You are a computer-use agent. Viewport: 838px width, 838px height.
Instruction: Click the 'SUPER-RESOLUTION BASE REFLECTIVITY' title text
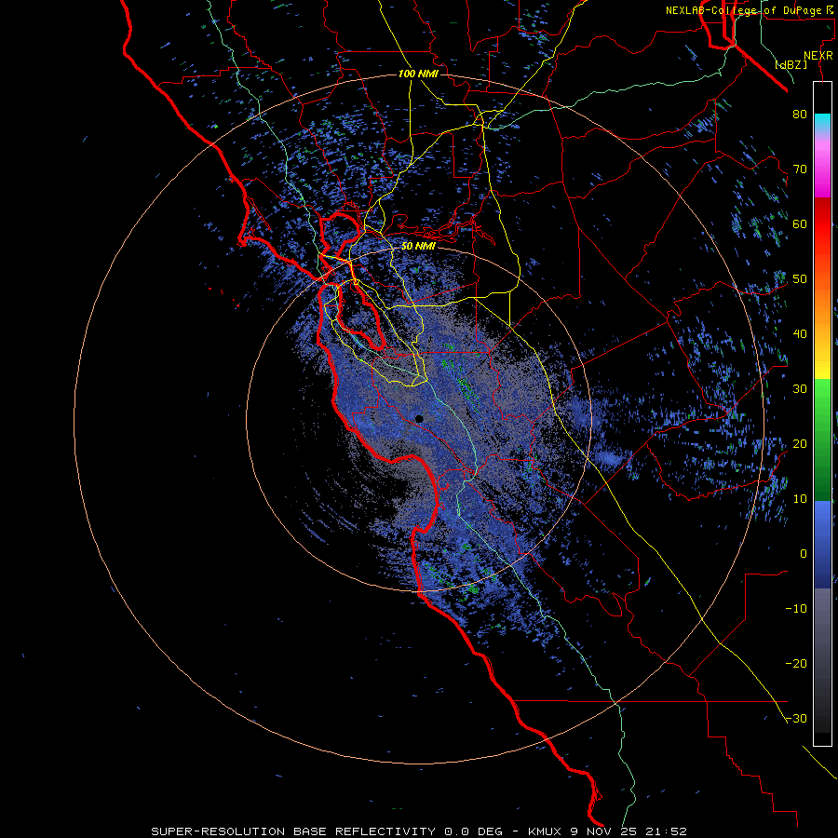click(293, 831)
